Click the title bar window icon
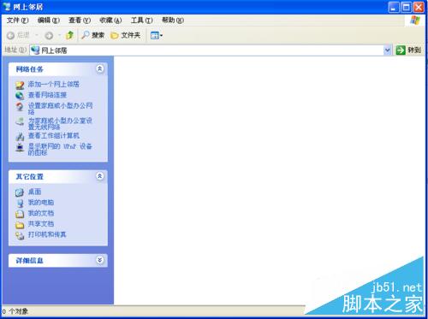This screenshot has width=428, height=319. 7,6
